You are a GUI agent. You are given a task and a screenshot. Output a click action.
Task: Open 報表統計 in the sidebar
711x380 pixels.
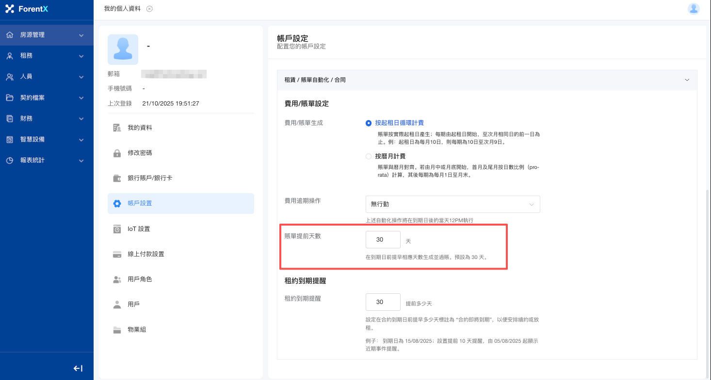(x=47, y=160)
